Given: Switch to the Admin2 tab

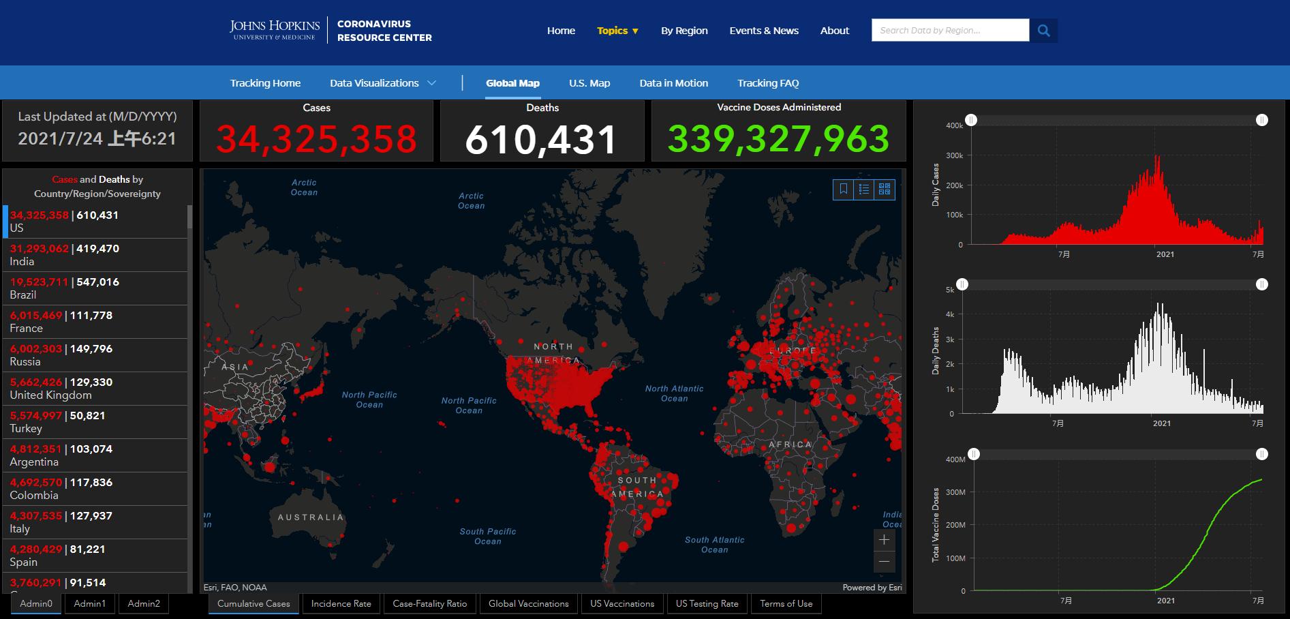Looking at the screenshot, I should tap(144, 604).
